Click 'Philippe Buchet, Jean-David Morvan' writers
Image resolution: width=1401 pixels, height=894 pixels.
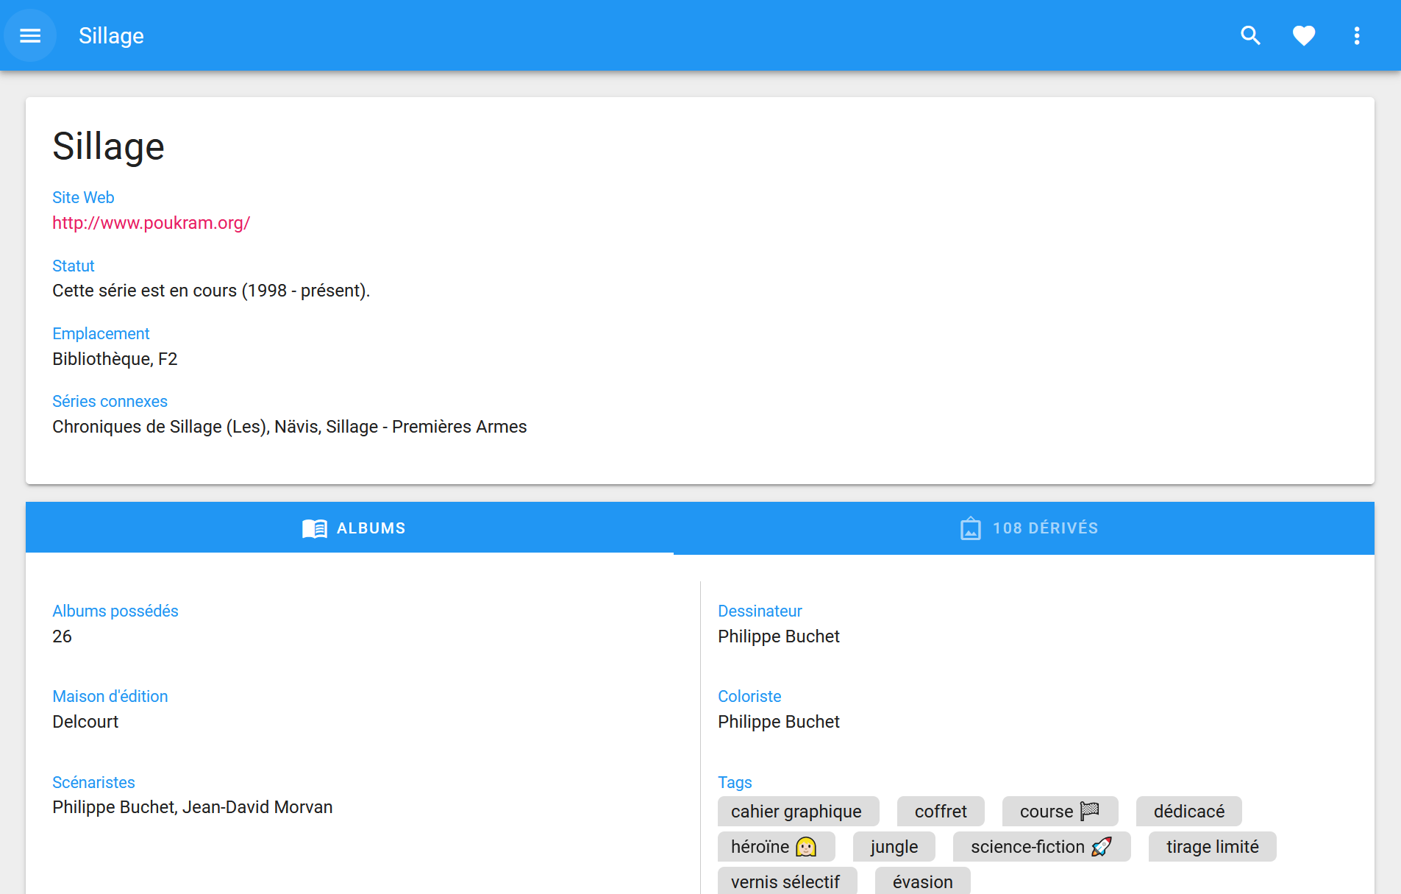pyautogui.click(x=193, y=807)
